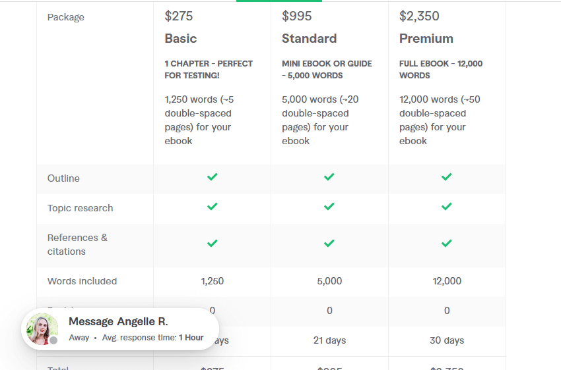The width and height of the screenshot is (561, 370).
Task: Click the Outline checkmark in the Standard column
Action: pyautogui.click(x=329, y=177)
